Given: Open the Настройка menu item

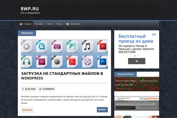Looking at the screenshot, I should click(x=73, y=24).
